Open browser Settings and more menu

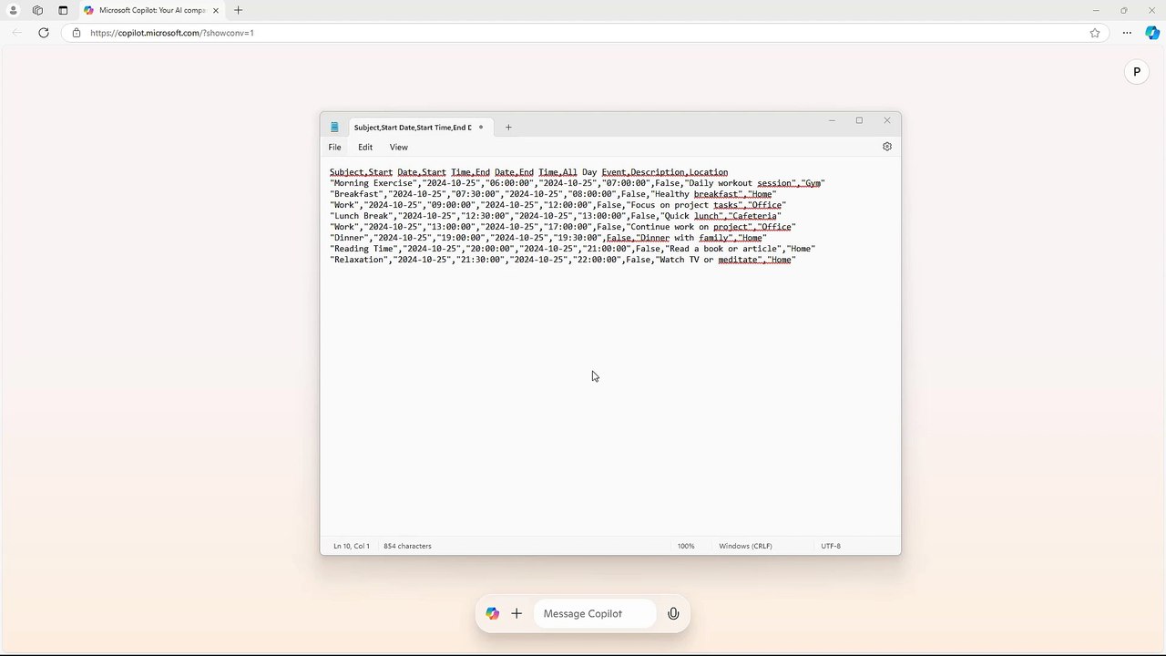(x=1127, y=33)
